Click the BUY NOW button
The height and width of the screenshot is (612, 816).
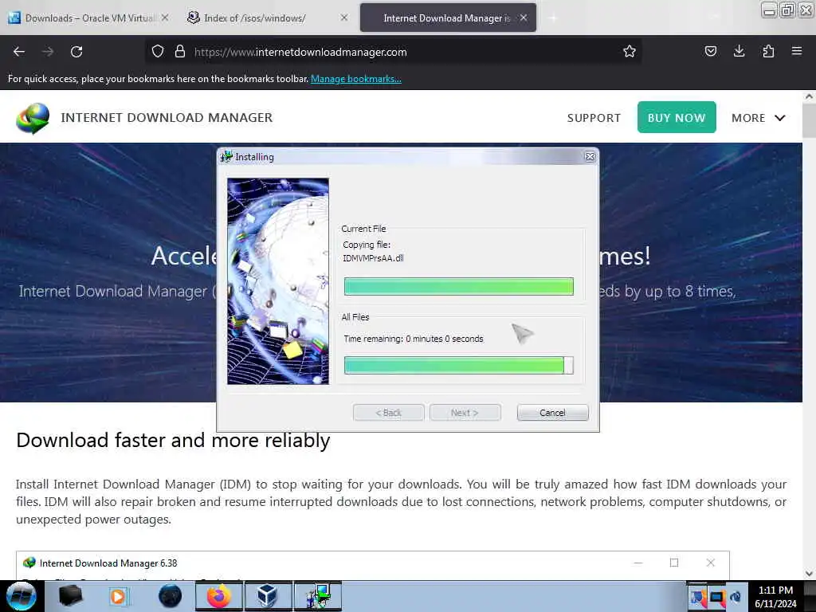coord(677,118)
